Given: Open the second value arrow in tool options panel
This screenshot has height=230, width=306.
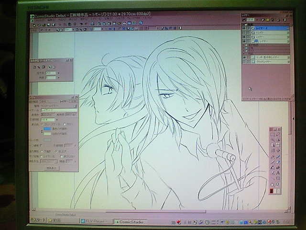Looking at the screenshot, I should [x=58, y=78].
